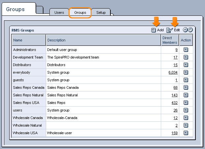This screenshot has width=205, height=149.
Task: Open the 6,034 members link for everybody
Action: coord(173,72)
